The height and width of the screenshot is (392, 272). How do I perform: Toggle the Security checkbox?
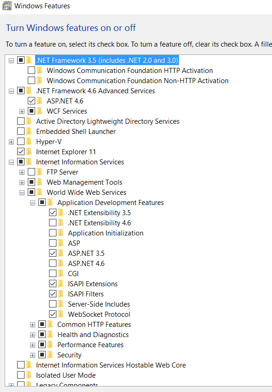[x=42, y=355]
